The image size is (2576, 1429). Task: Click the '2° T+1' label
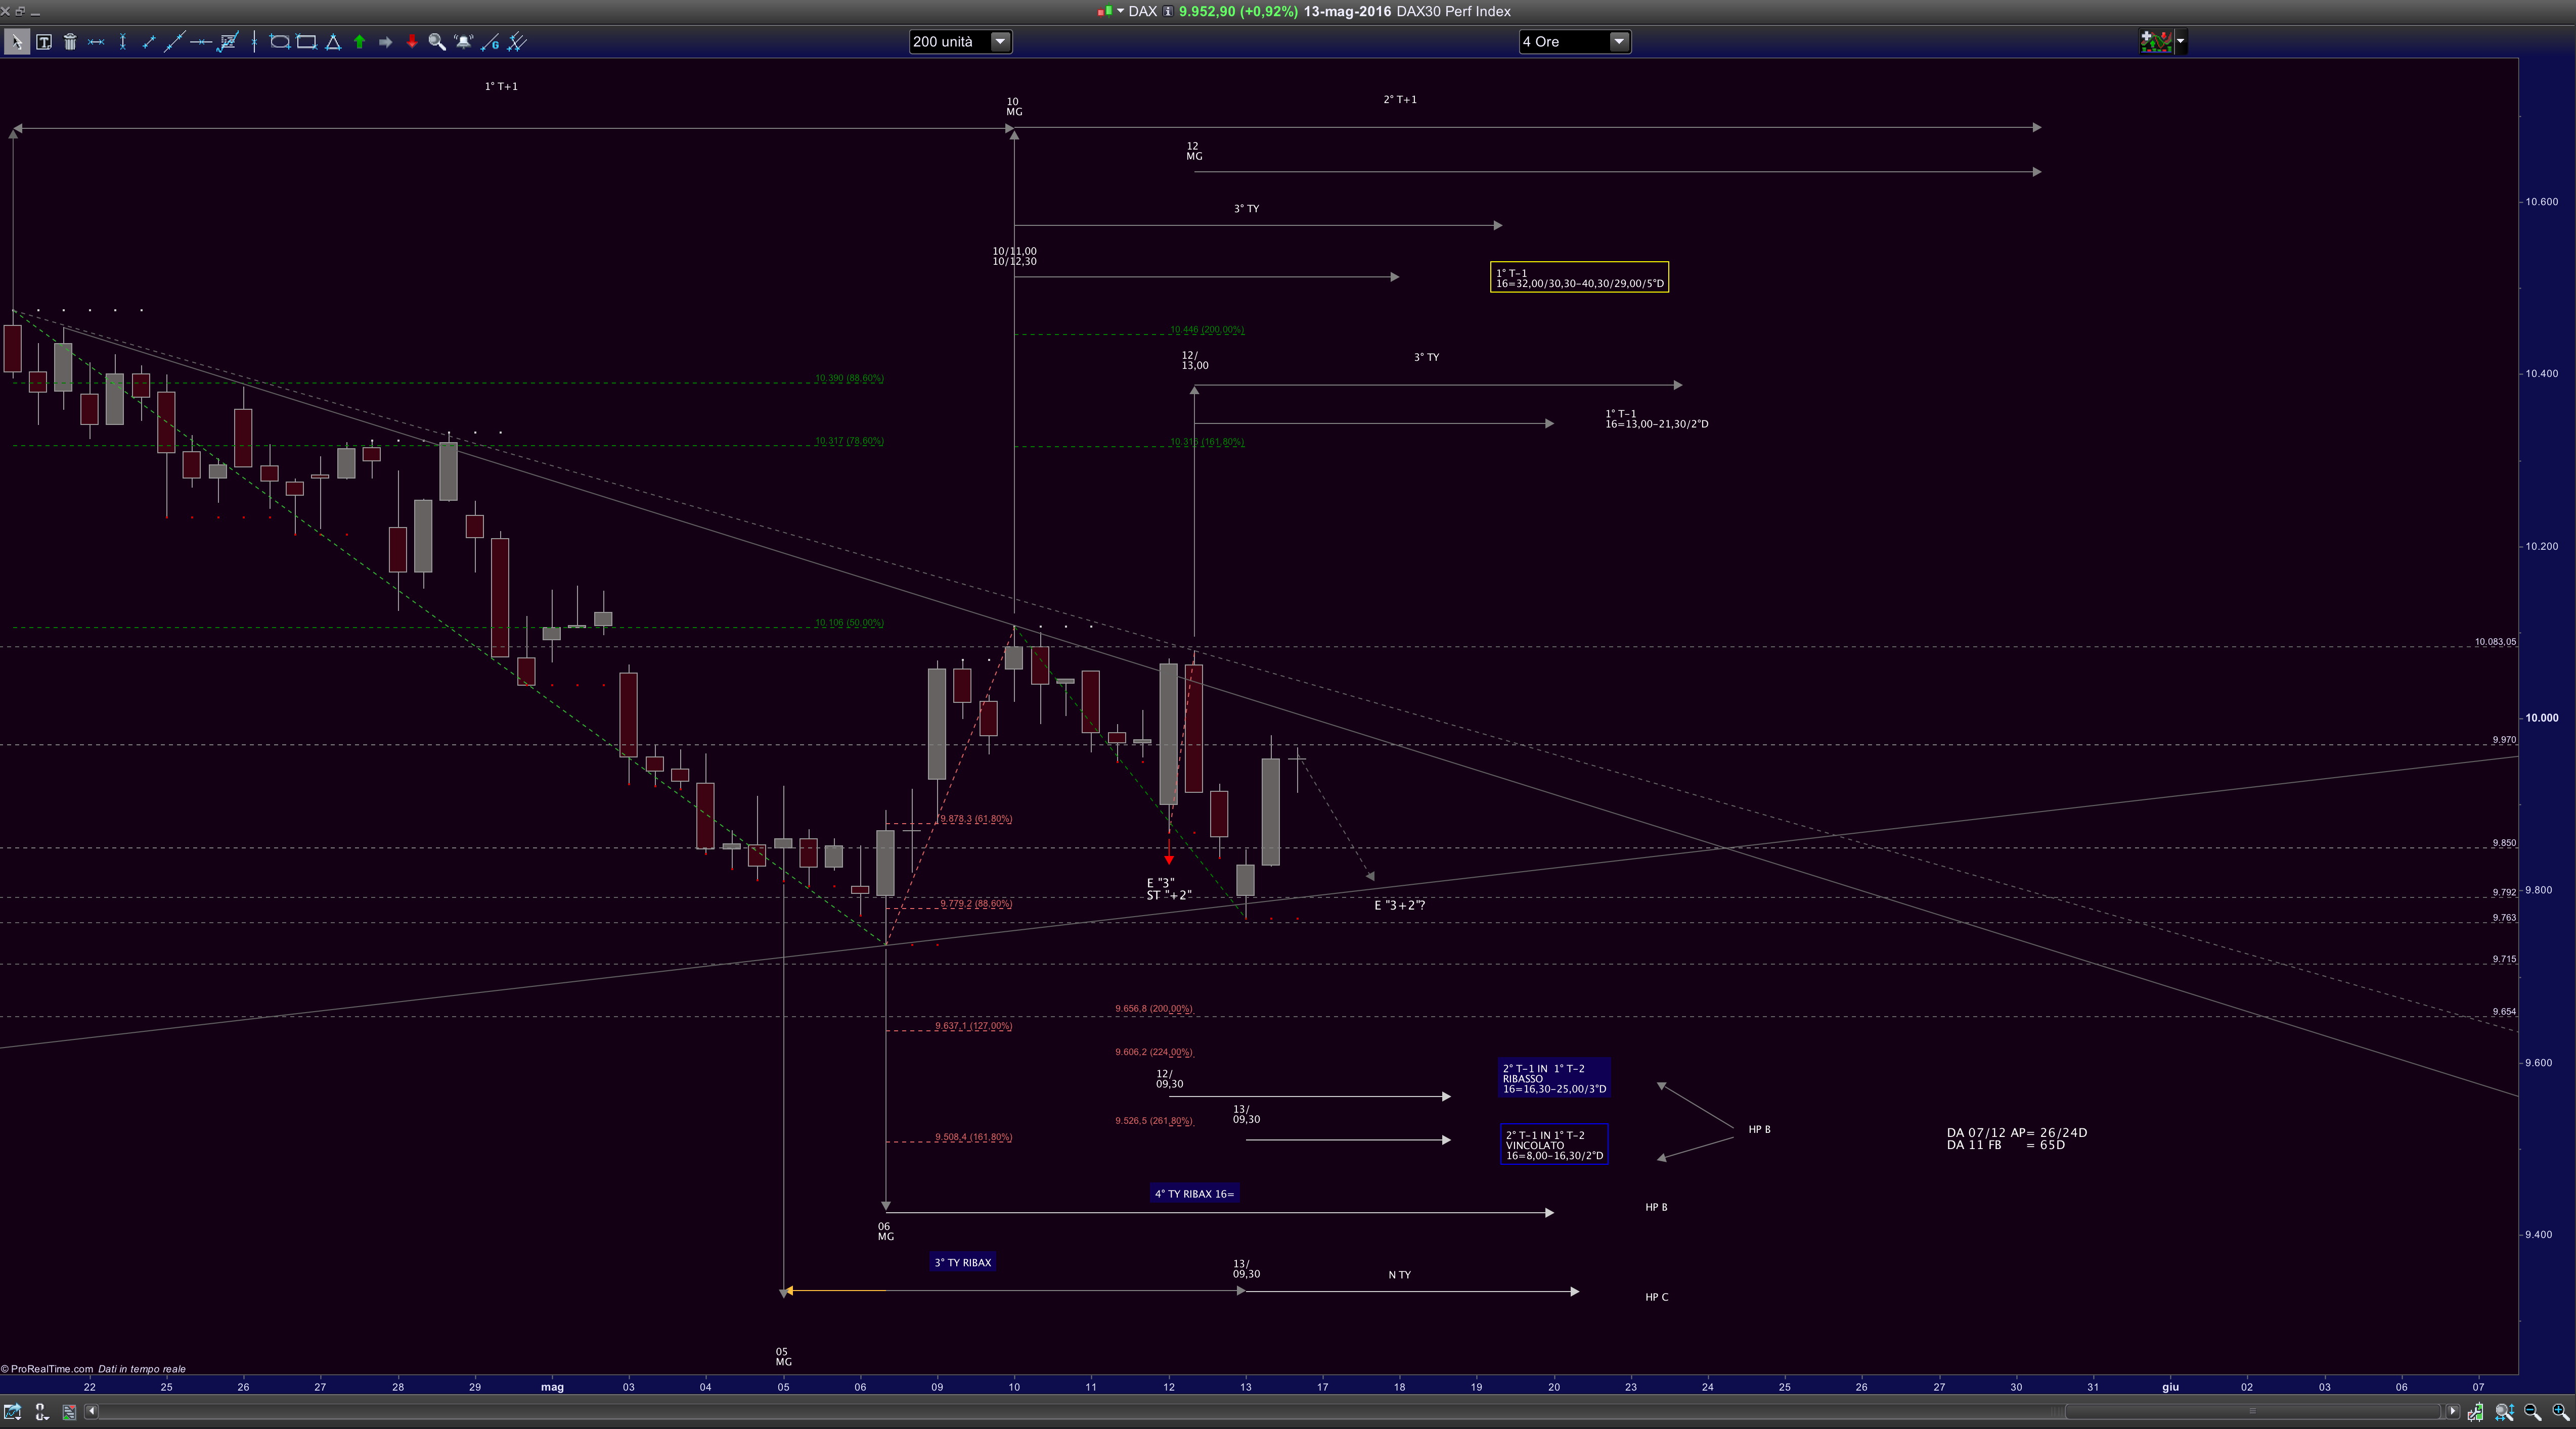point(1400,99)
